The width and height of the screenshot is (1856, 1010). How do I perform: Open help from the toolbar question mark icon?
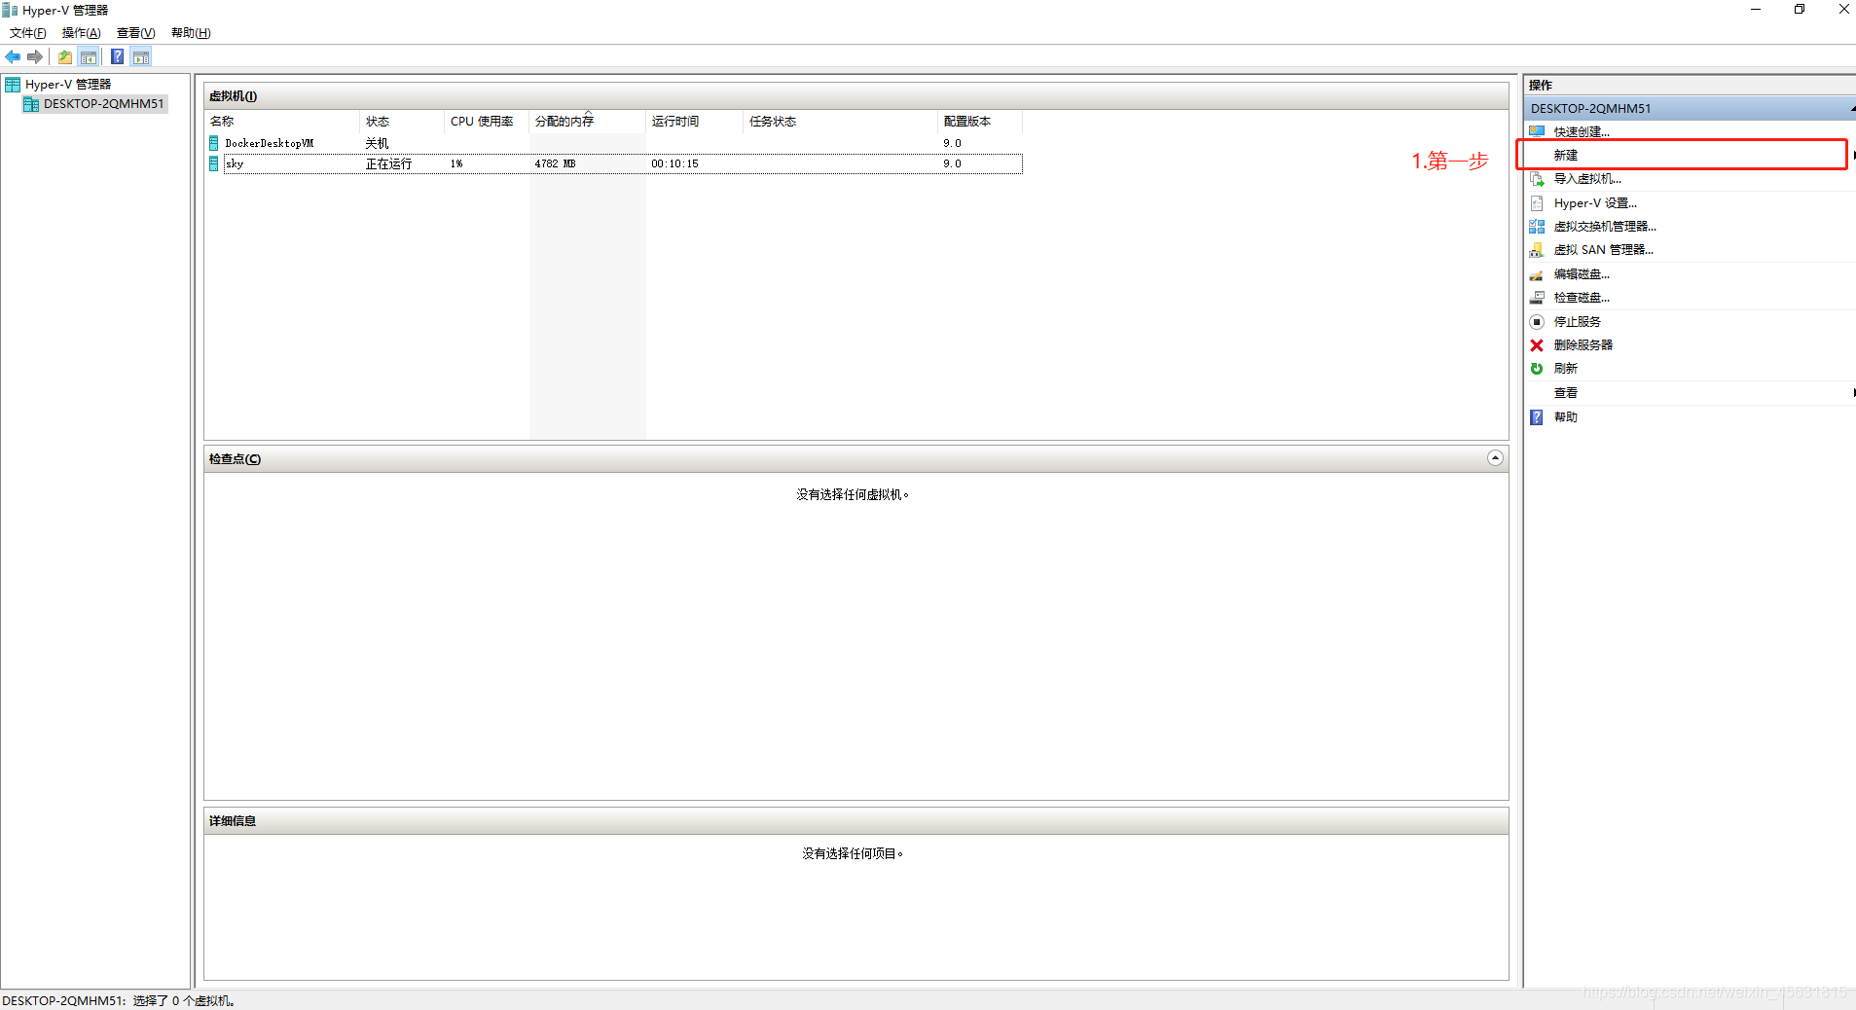point(118,56)
